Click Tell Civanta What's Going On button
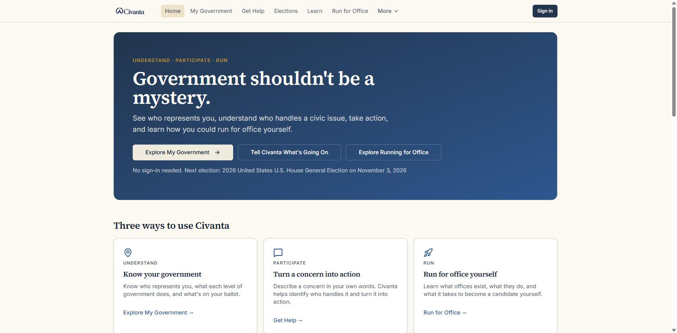677x333 pixels. [x=289, y=152]
